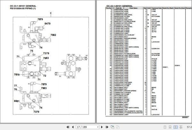Click the zoom percentage value 57.0
192x130 pixels.
click(x=189, y=127)
